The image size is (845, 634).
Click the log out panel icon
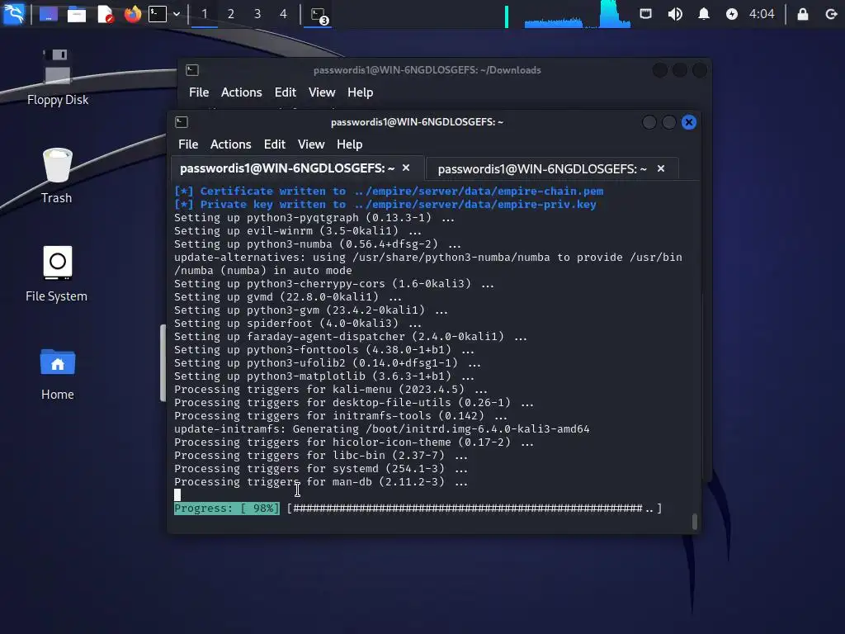coord(830,14)
